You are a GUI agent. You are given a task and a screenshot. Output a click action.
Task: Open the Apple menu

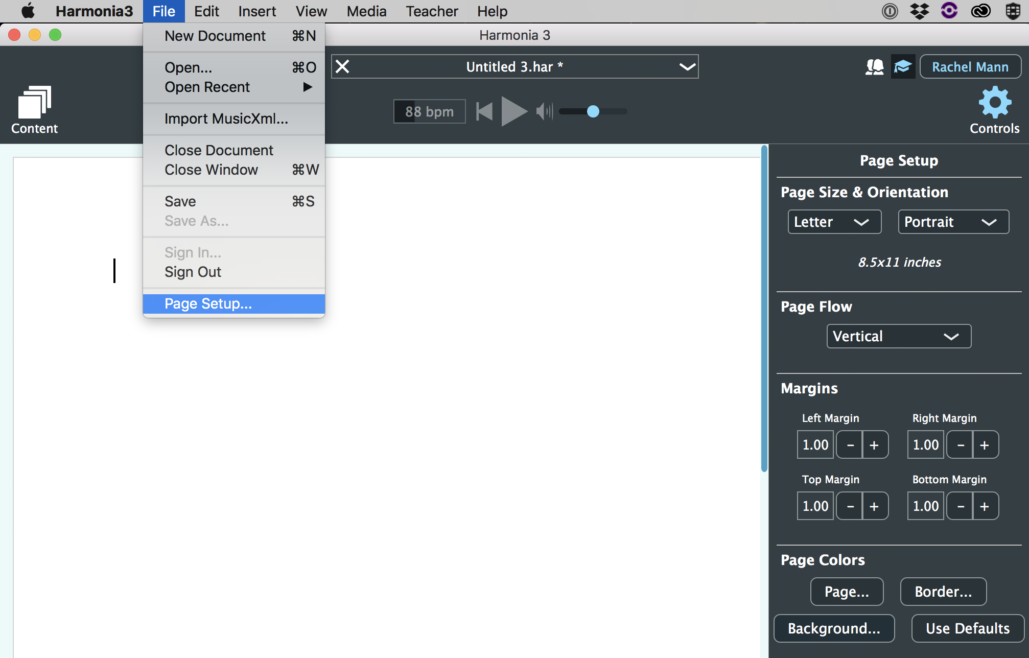tap(28, 11)
